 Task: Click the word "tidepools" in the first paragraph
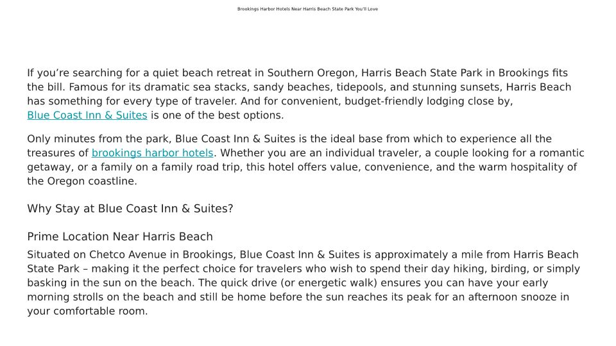coord(359,87)
